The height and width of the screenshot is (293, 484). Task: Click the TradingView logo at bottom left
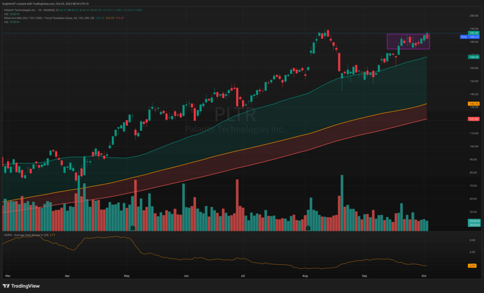point(21,286)
